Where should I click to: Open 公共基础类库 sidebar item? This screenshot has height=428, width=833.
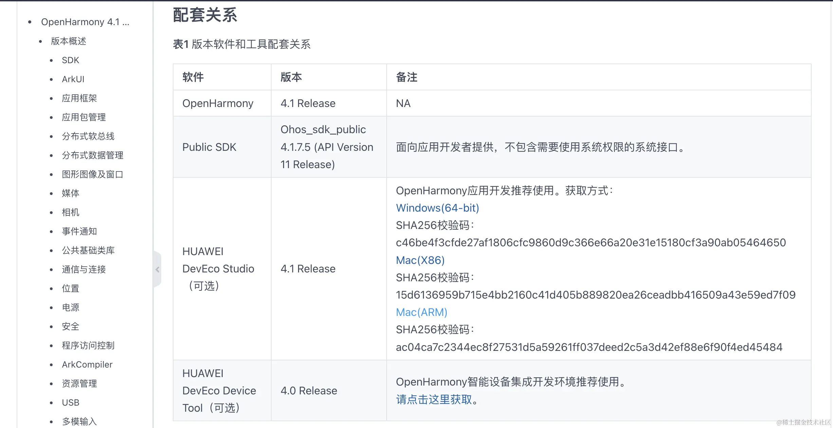[x=88, y=250]
